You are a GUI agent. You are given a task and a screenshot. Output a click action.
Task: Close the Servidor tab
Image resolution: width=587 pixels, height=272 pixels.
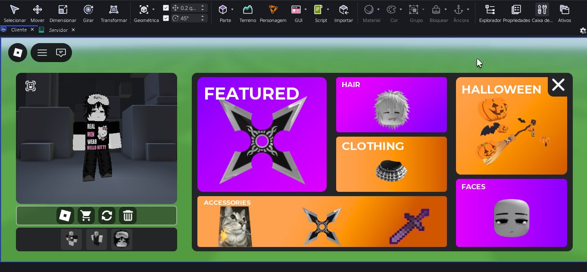coord(73,30)
